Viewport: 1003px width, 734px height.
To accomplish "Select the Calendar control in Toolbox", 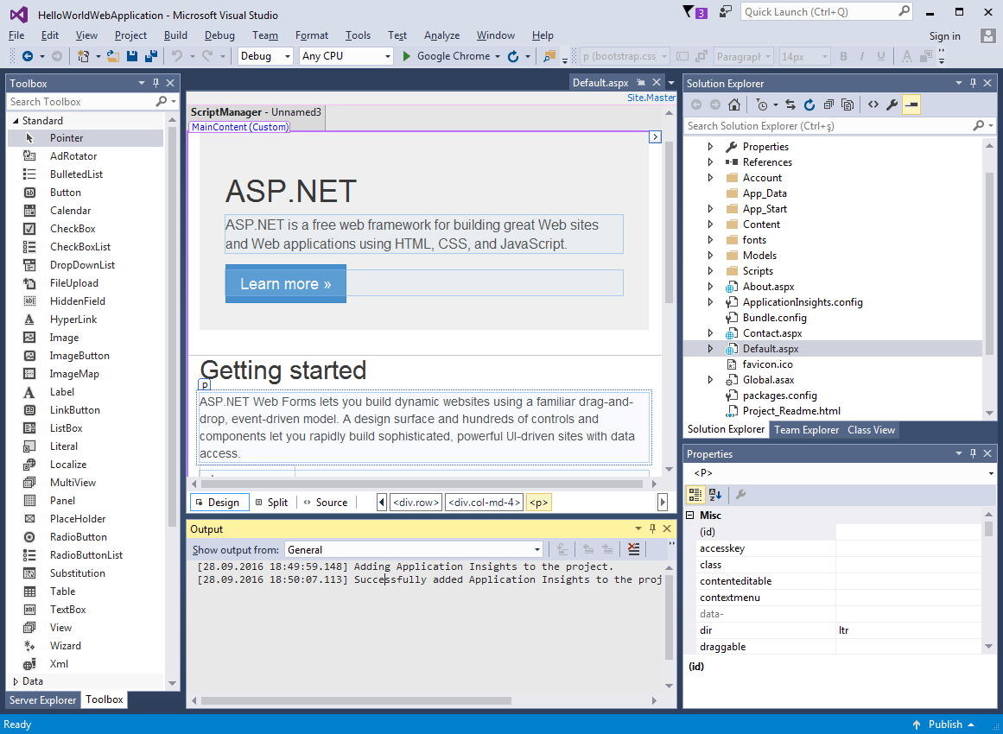I will pyautogui.click(x=70, y=211).
